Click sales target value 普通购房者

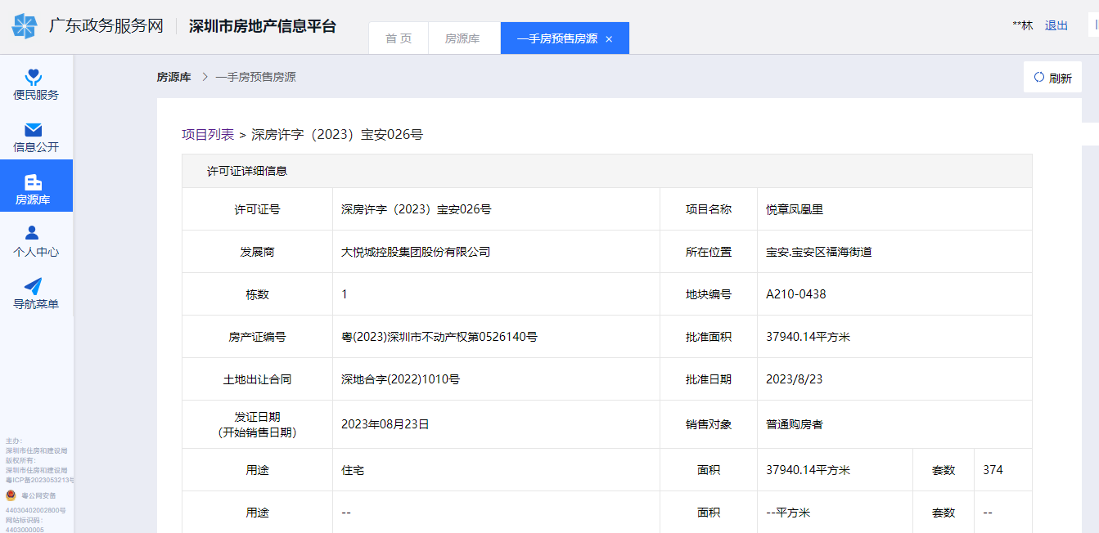coord(795,424)
